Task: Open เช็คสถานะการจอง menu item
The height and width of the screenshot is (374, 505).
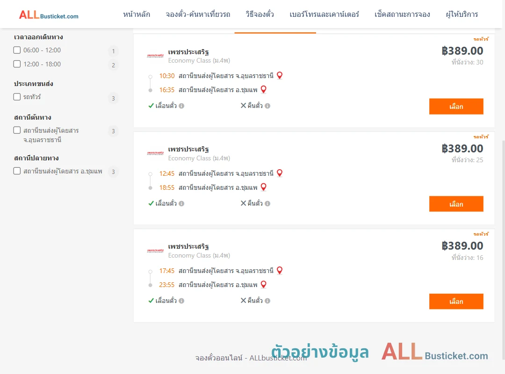Action: point(402,14)
